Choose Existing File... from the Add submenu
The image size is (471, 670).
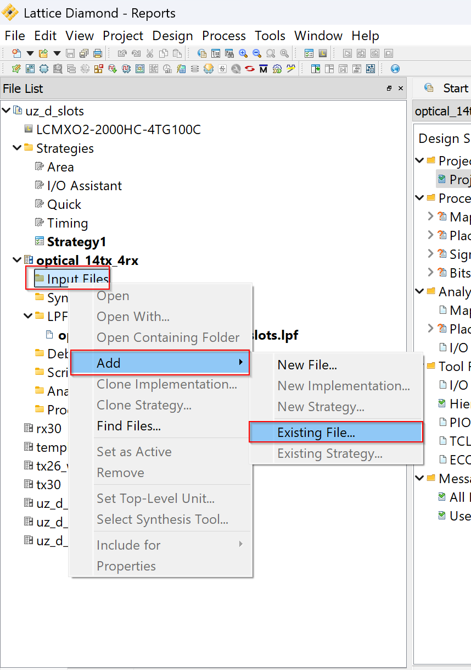click(x=336, y=433)
